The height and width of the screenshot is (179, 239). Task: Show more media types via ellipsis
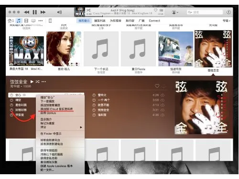pyautogui.click(x=41, y=21)
